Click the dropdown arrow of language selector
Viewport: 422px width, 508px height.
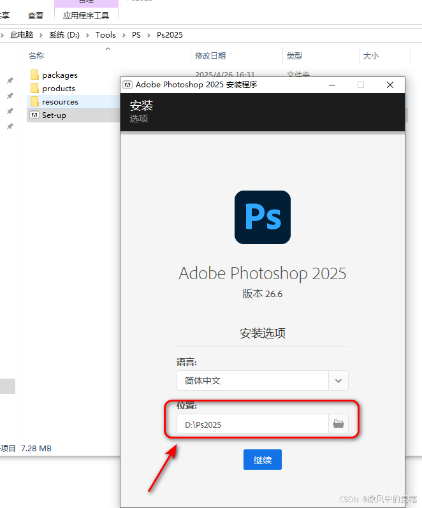338,381
